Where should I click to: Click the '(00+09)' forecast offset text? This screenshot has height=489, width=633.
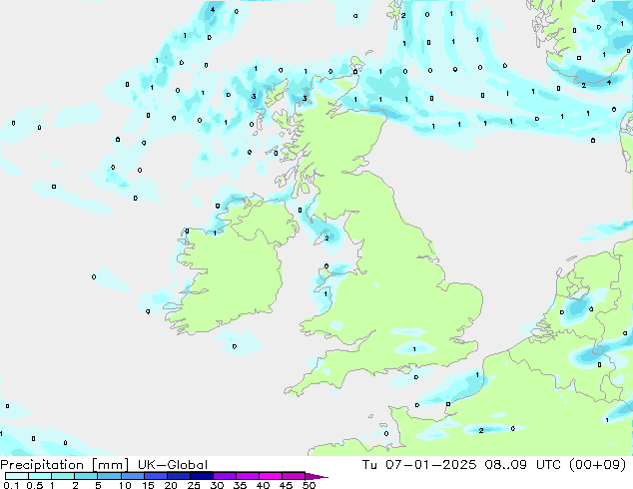point(597,465)
